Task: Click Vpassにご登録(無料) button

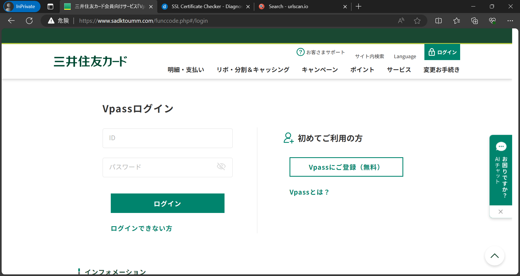Action: 346,167
